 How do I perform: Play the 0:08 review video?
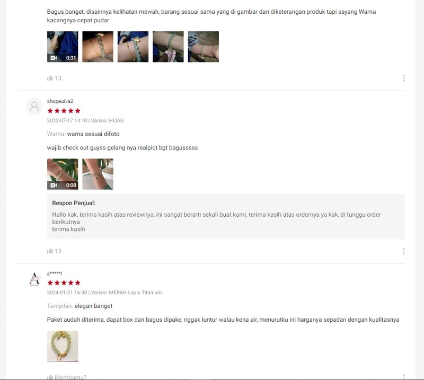63,174
